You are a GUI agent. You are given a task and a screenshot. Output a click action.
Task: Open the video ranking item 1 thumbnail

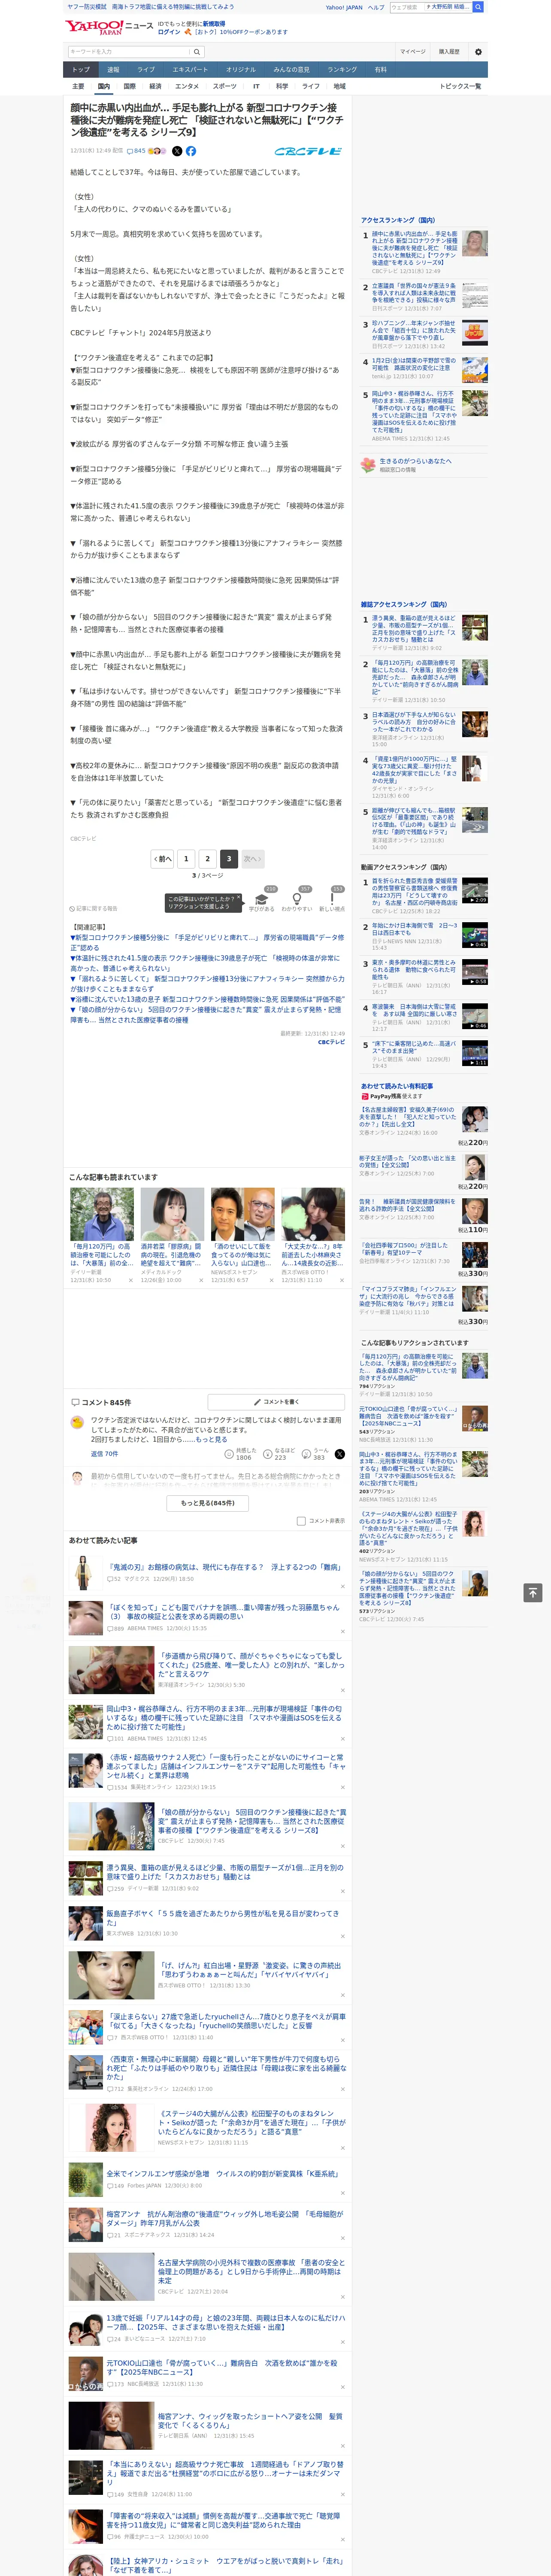[x=475, y=891]
